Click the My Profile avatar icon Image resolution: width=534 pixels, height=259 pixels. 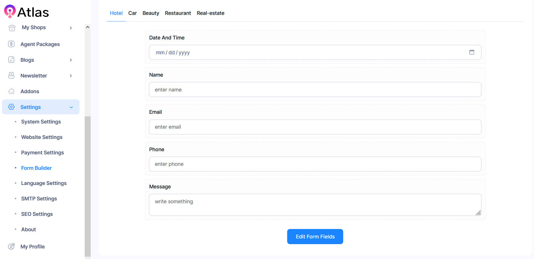pyautogui.click(x=11, y=246)
